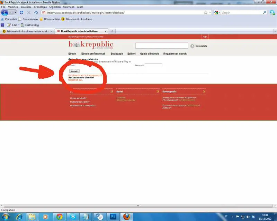
Task: Click the Password input field
Action: (153, 65)
